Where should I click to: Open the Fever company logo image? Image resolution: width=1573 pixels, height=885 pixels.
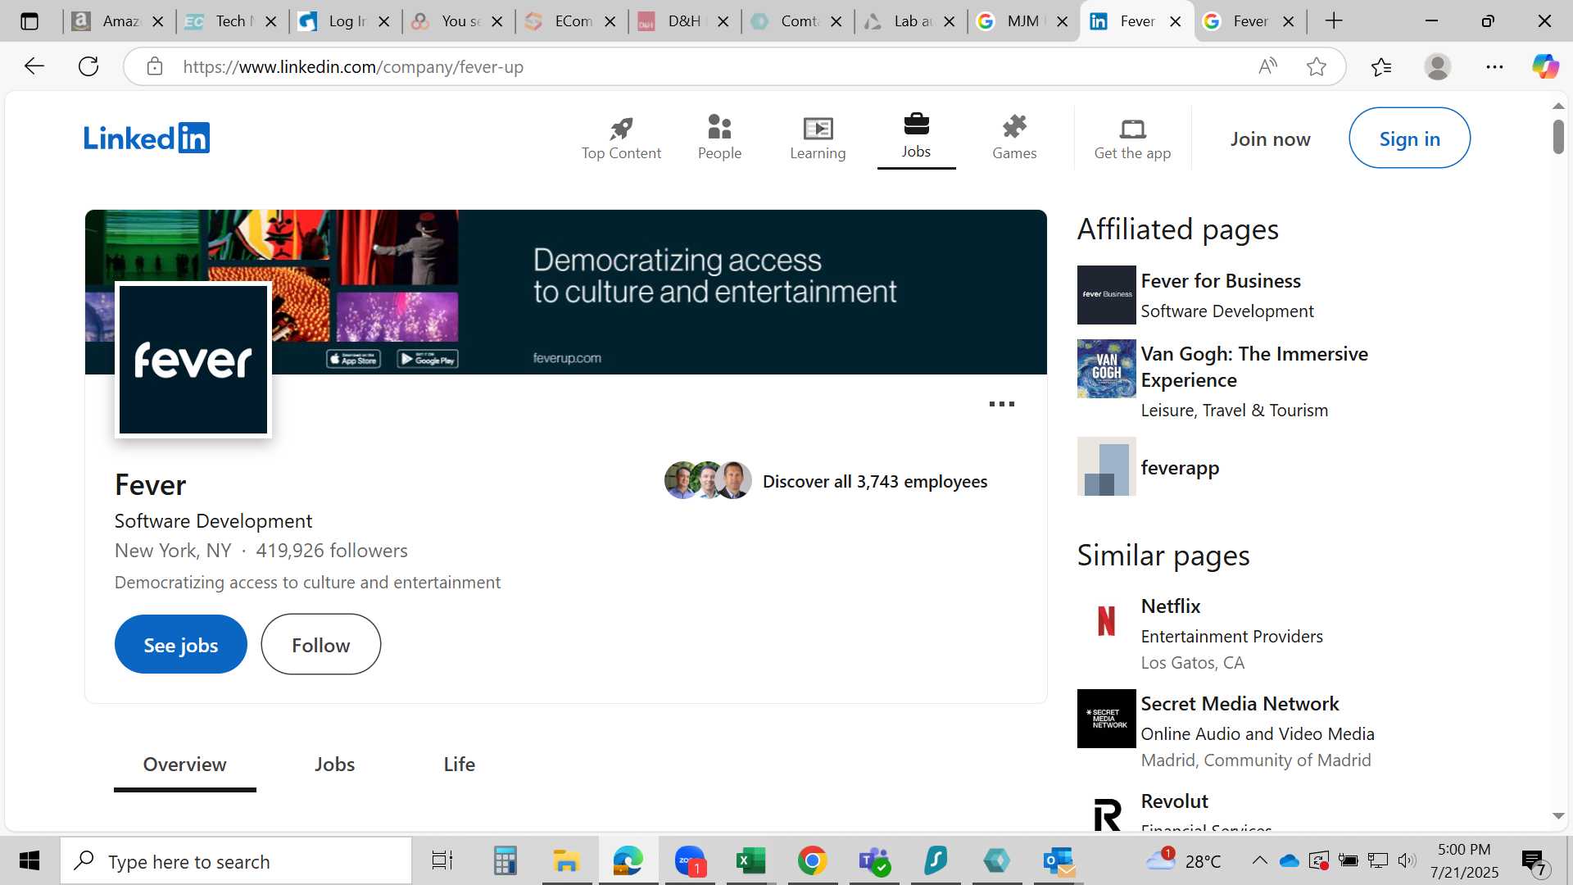pos(193,360)
